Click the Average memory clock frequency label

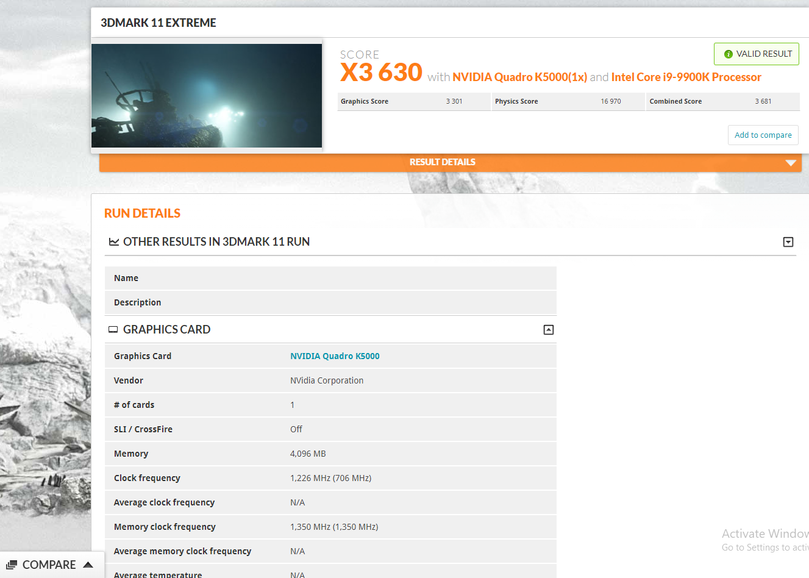[x=182, y=551]
